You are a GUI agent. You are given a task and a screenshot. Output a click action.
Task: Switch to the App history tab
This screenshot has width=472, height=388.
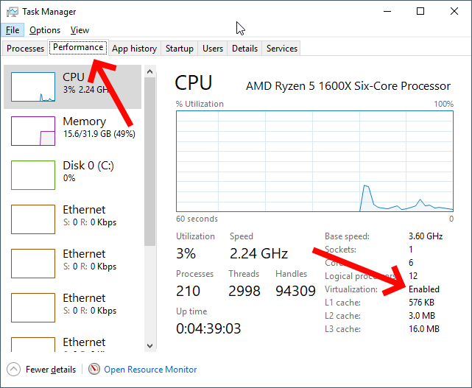[x=134, y=49]
